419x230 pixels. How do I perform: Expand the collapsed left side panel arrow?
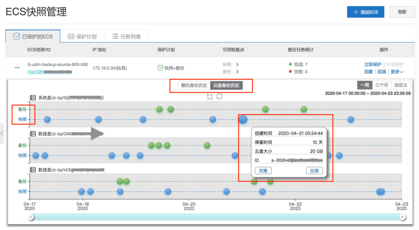pyautogui.click(x=2, y=133)
